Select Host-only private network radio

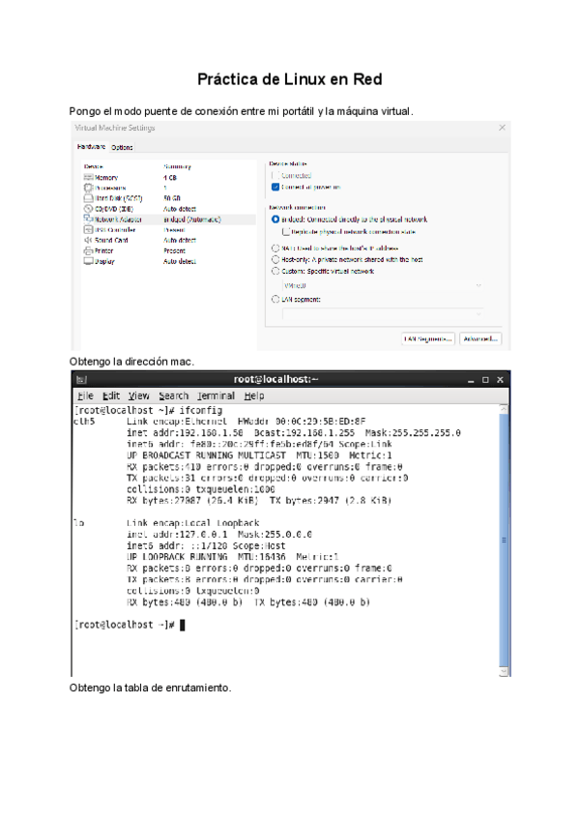click(275, 259)
